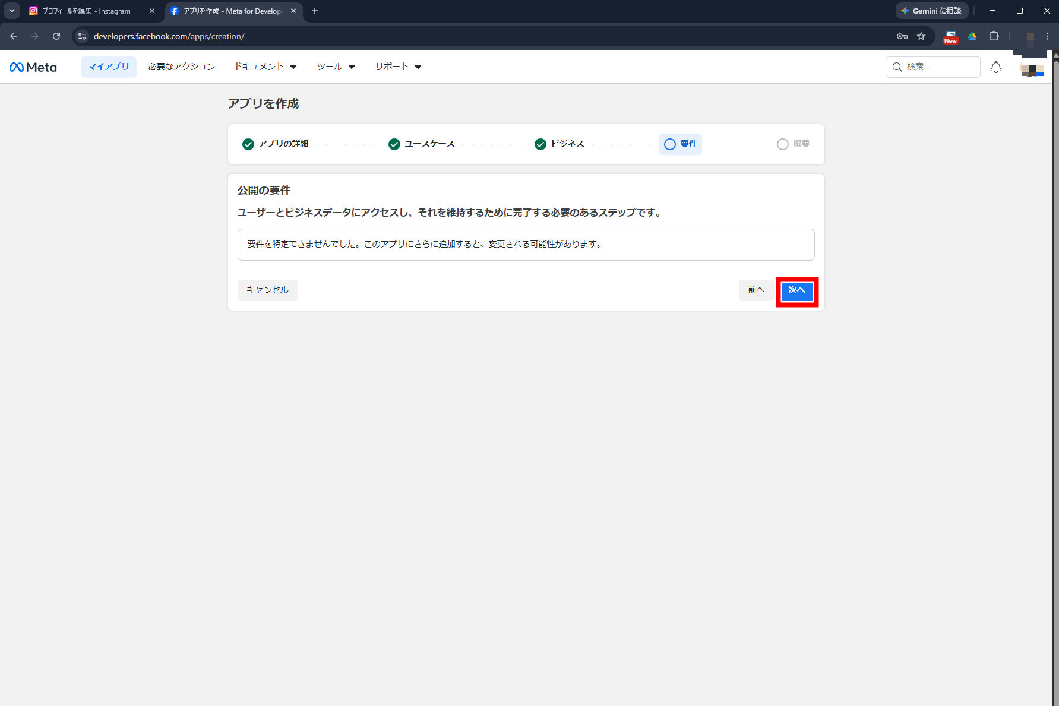Click the 公開の要件 heading
This screenshot has height=706, width=1059.
click(264, 191)
